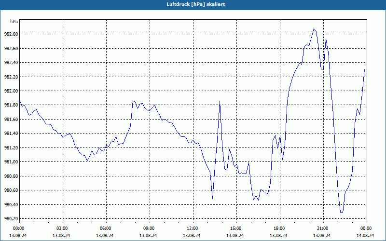Image resolution: width=386 pixels, height=241 pixels.
Task: Click the 09:00 time axis label
Action: [150, 228]
